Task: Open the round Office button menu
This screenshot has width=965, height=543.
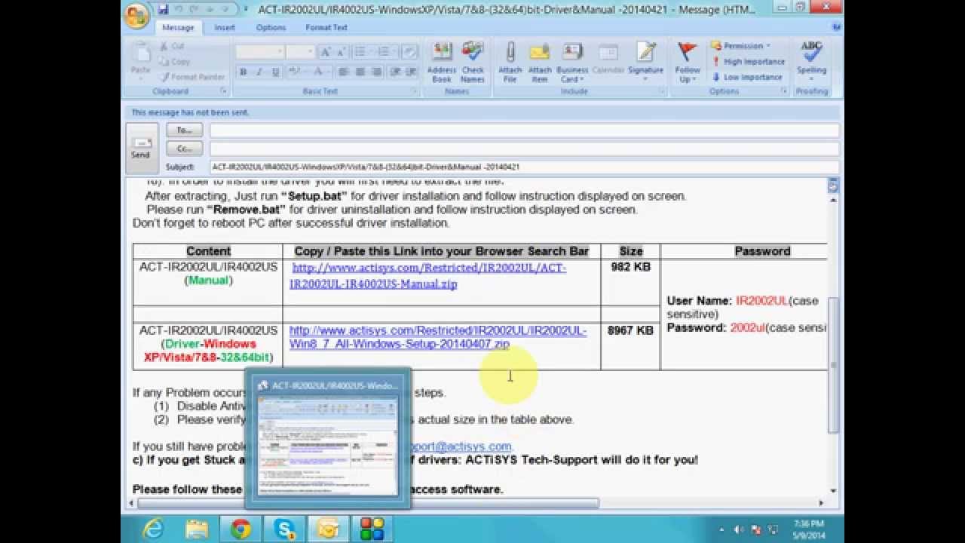Action: (137, 15)
